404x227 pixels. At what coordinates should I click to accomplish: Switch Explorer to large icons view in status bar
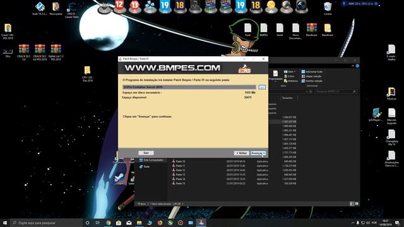click(x=357, y=204)
